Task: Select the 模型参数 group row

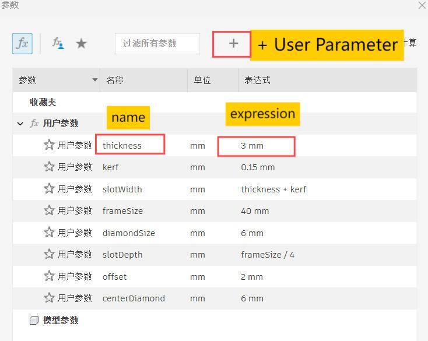Action: [215, 320]
